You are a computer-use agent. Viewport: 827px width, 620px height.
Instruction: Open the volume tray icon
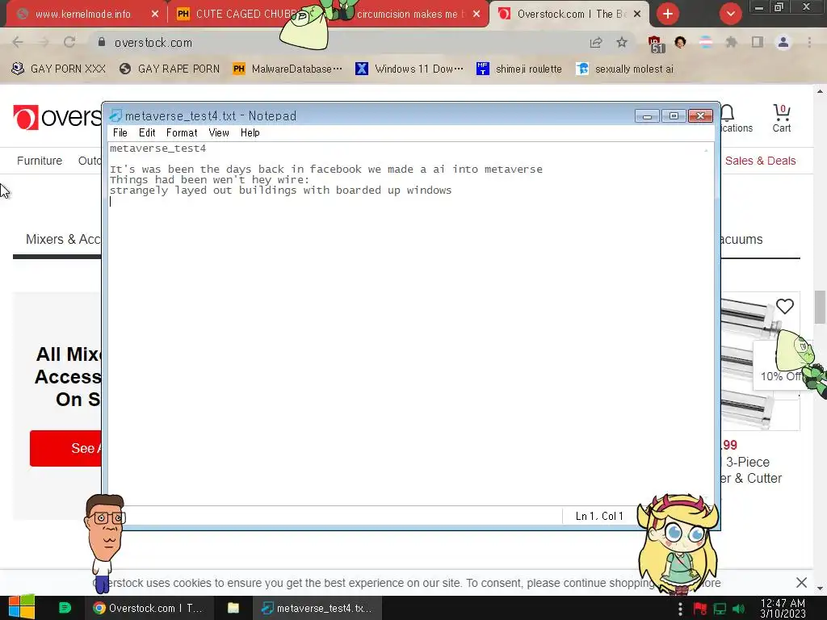738,609
